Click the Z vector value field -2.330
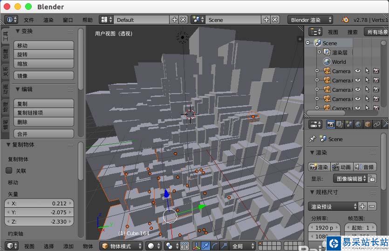The height and width of the screenshot is (251, 389). coord(39,222)
